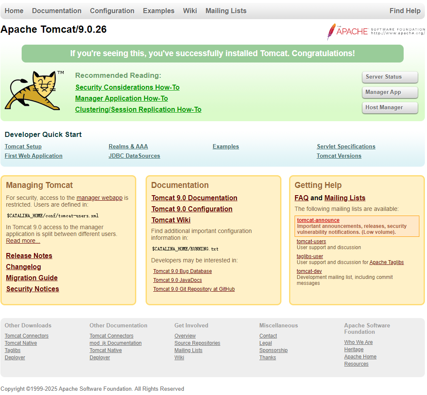
Task: Click Read more... in Managing Tomcat
Action: coord(23,241)
